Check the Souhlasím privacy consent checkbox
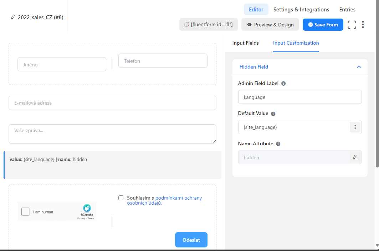The width and height of the screenshot is (379, 251). click(121, 198)
